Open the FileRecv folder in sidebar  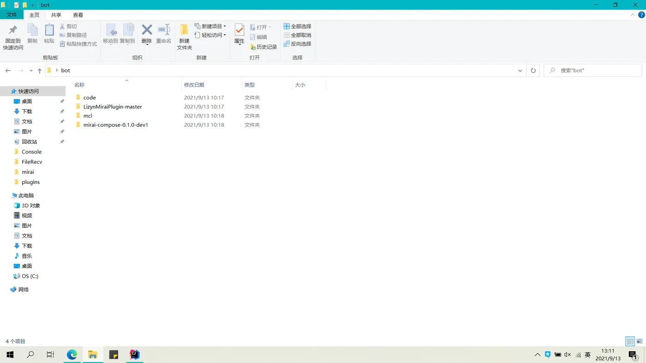click(32, 162)
